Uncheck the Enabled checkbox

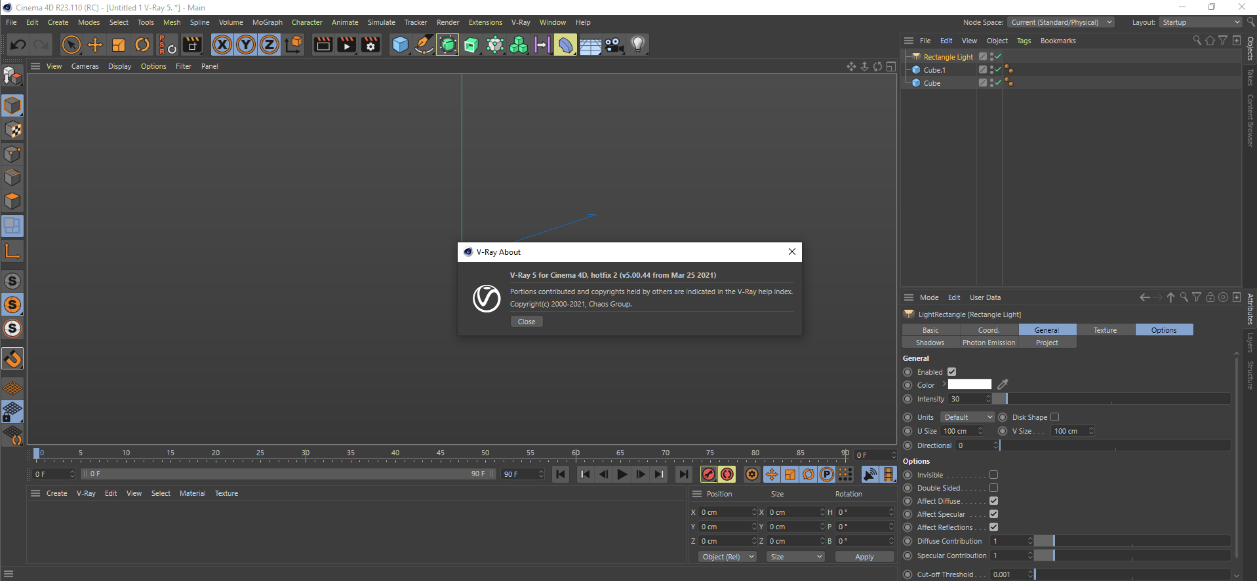pos(951,372)
